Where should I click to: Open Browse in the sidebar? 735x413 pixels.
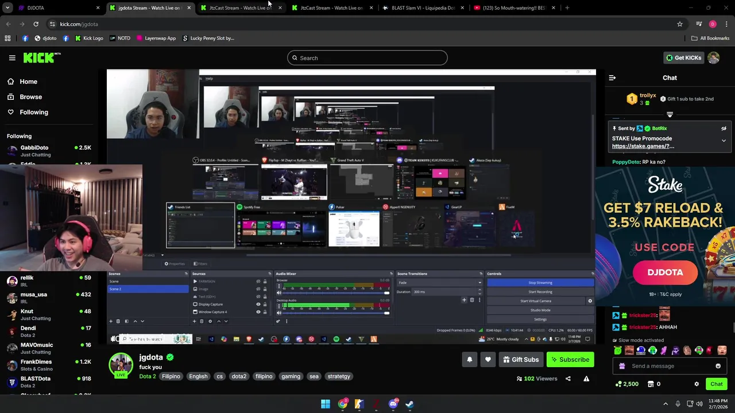pyautogui.click(x=30, y=97)
